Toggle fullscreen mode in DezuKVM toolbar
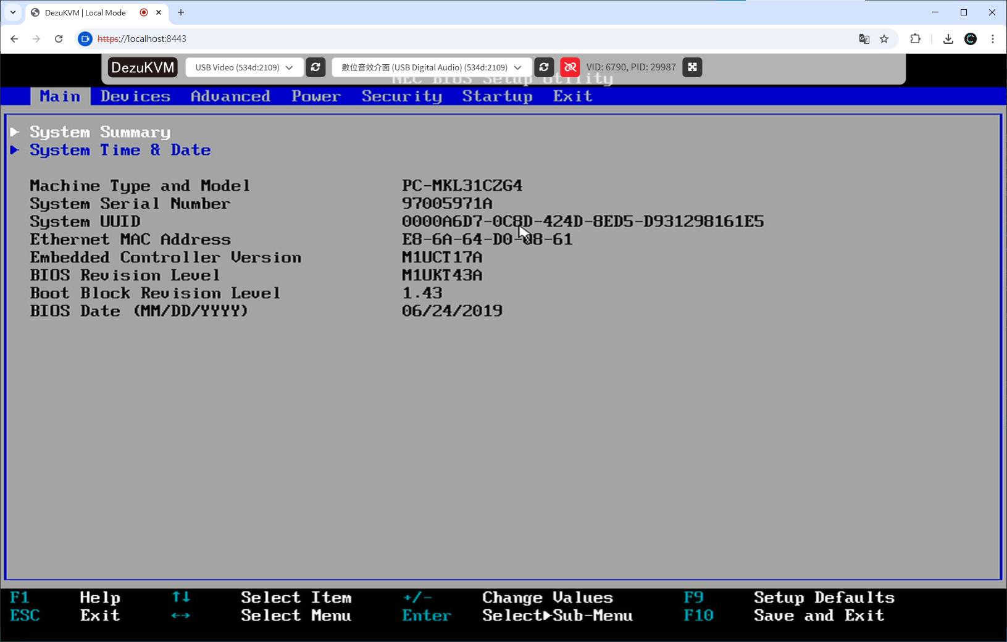 (692, 67)
